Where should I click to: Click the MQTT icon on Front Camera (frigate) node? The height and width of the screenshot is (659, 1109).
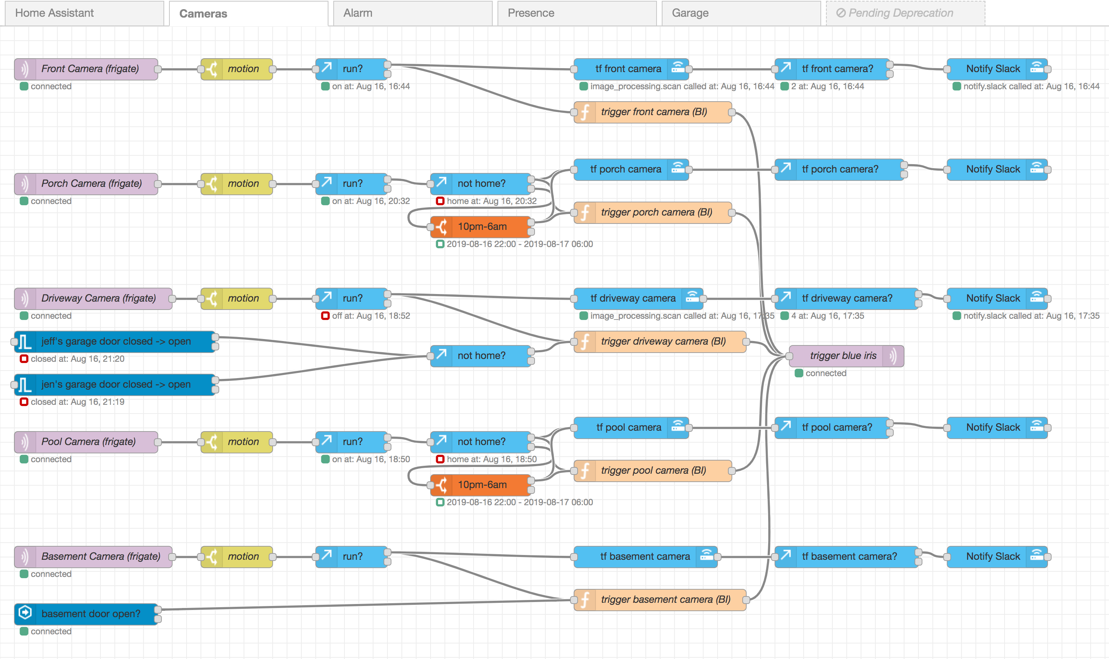(x=24, y=69)
